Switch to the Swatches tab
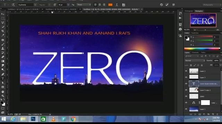Screen dimensions: 222x124 (x=195, y=33)
